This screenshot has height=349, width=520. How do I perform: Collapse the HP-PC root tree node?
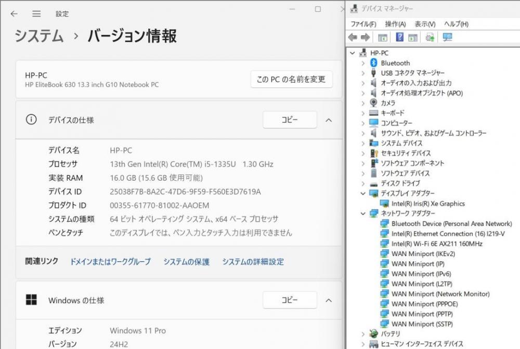pos(353,53)
